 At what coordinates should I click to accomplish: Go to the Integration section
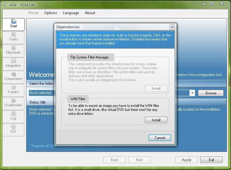point(14,64)
